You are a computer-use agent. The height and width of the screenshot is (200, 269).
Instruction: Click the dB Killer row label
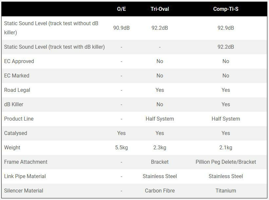coord(14,105)
